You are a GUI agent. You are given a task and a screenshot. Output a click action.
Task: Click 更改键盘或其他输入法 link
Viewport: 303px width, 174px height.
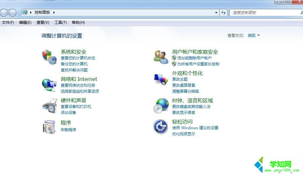[x=191, y=107]
